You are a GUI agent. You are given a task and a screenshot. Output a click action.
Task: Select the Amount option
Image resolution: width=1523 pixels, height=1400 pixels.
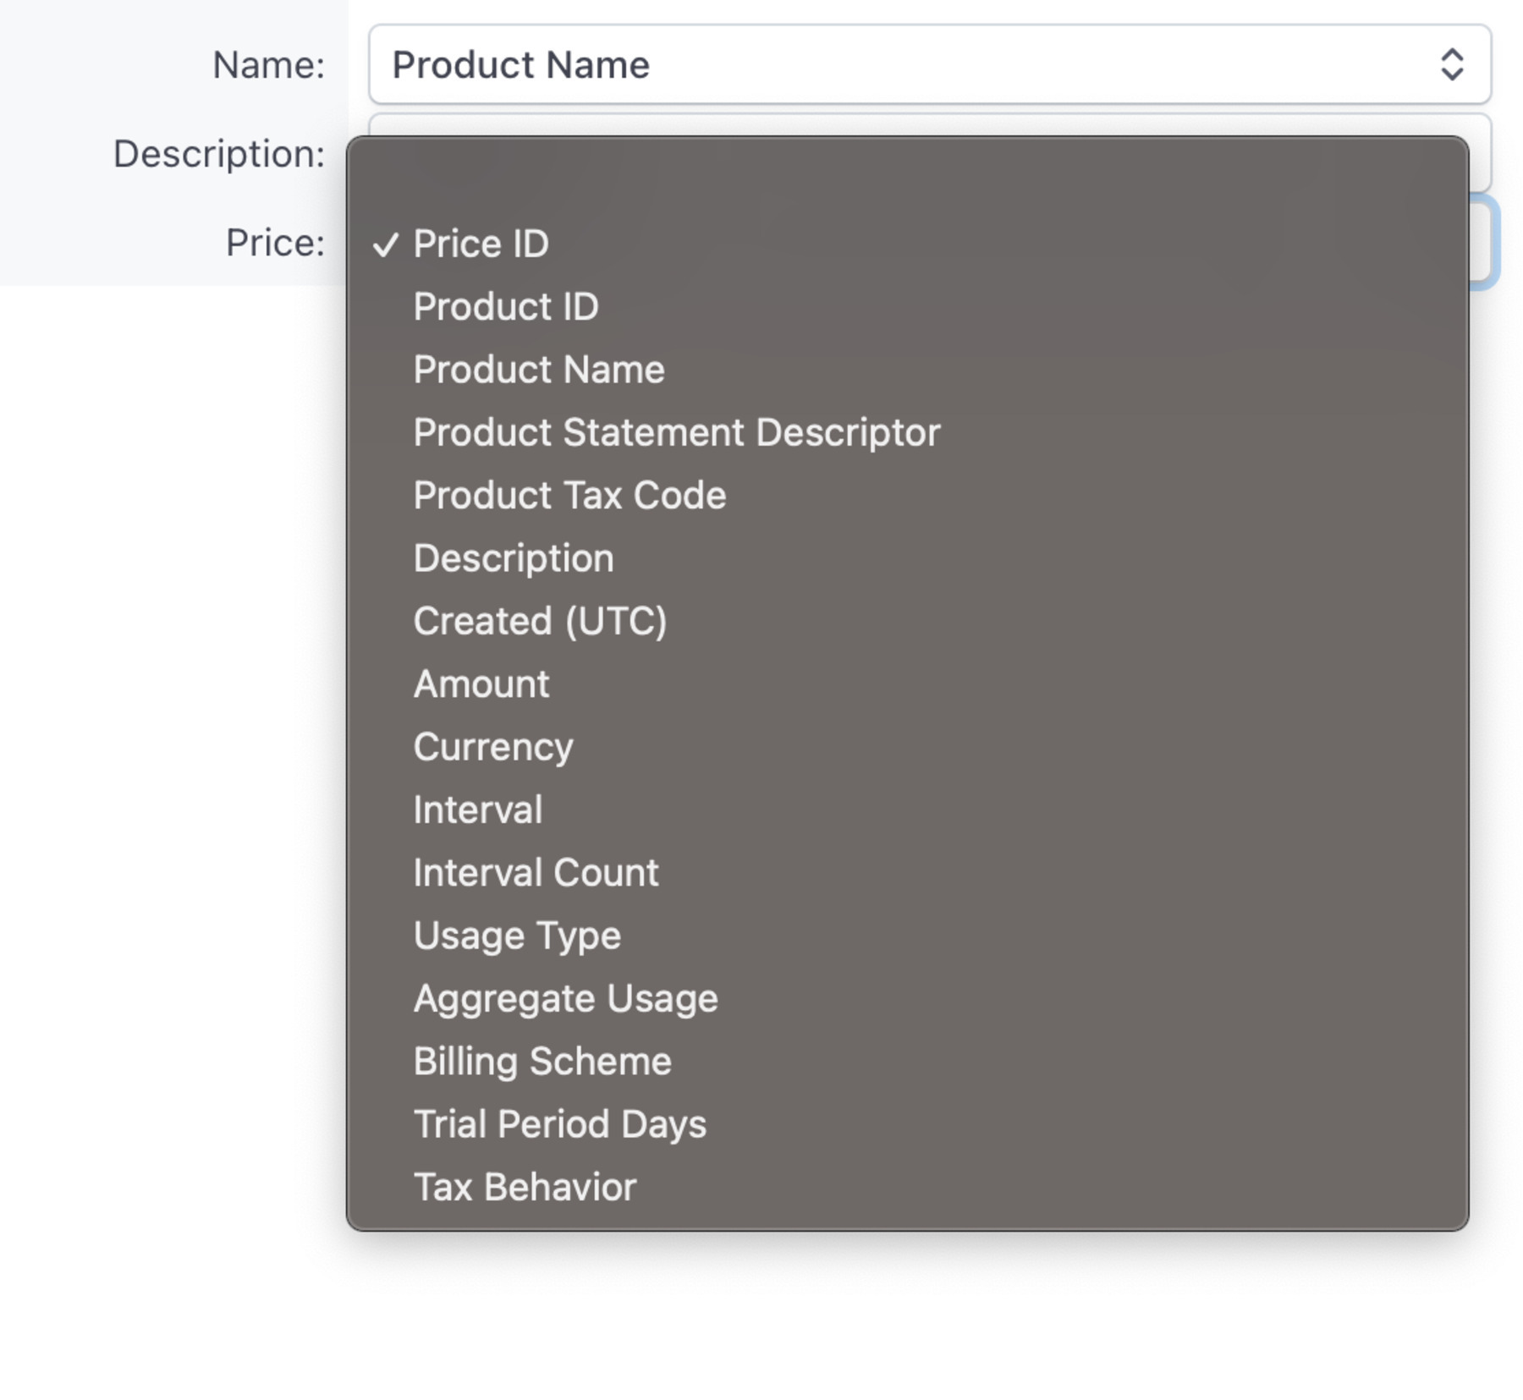(480, 683)
